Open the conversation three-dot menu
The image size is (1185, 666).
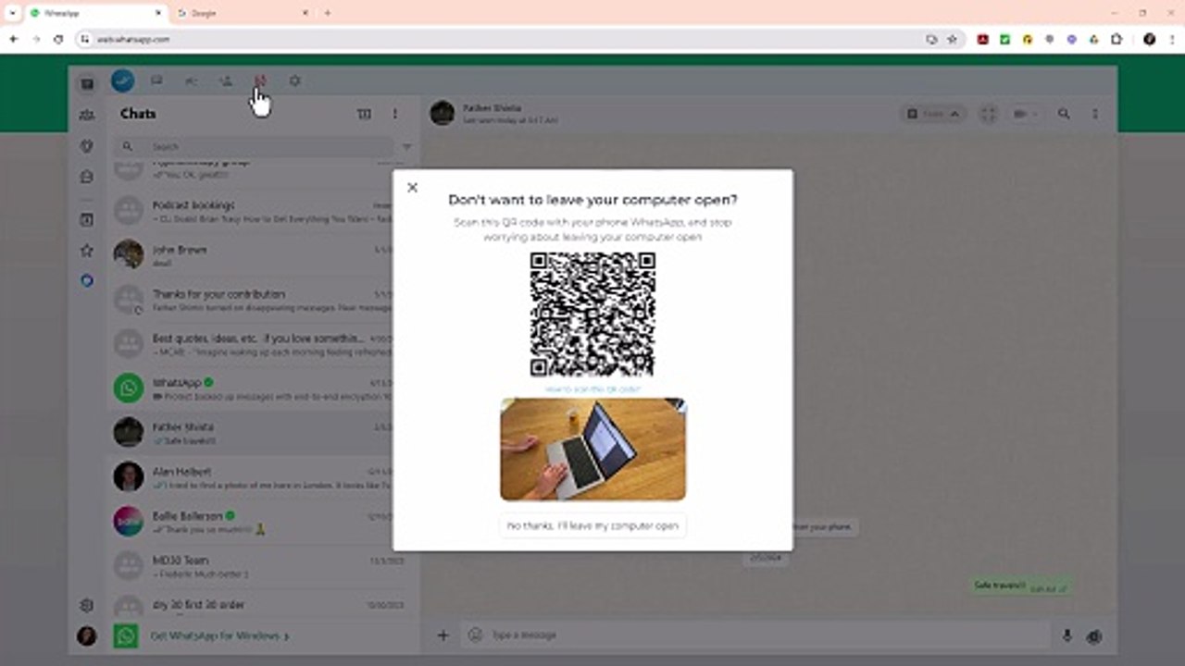point(1095,114)
